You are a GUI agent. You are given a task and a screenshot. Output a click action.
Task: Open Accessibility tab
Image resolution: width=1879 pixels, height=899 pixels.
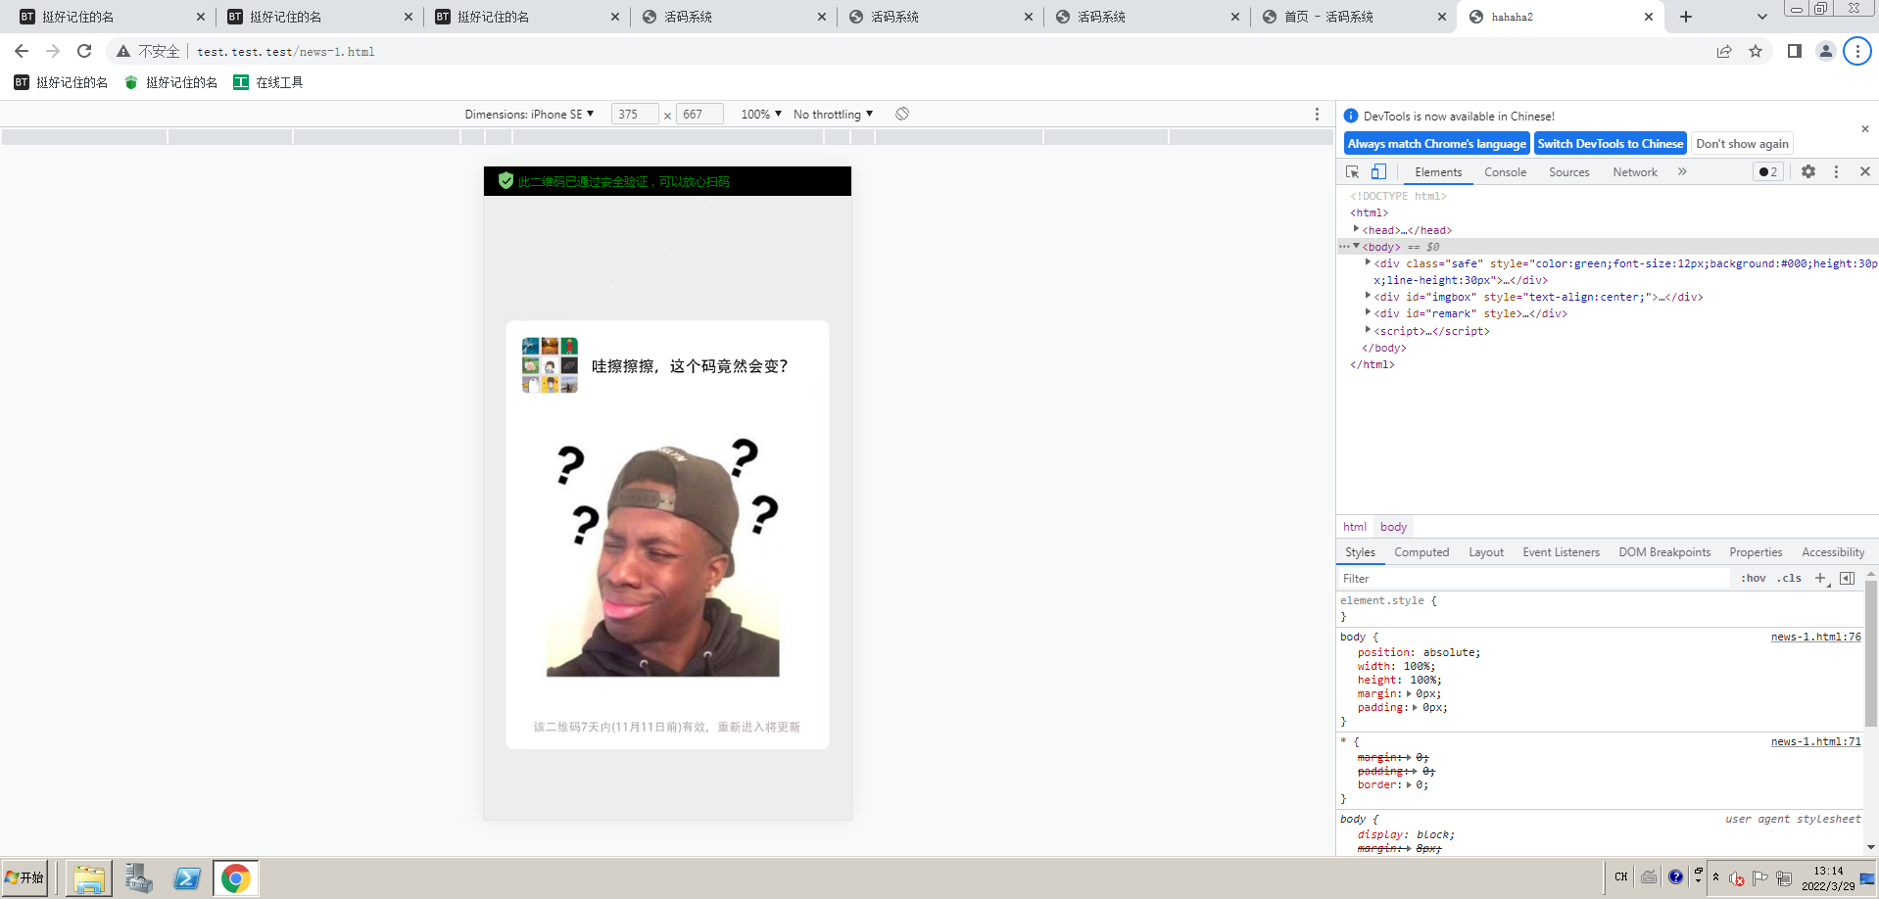click(1833, 552)
